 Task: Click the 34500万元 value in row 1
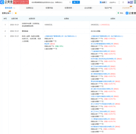pos(95,25)
